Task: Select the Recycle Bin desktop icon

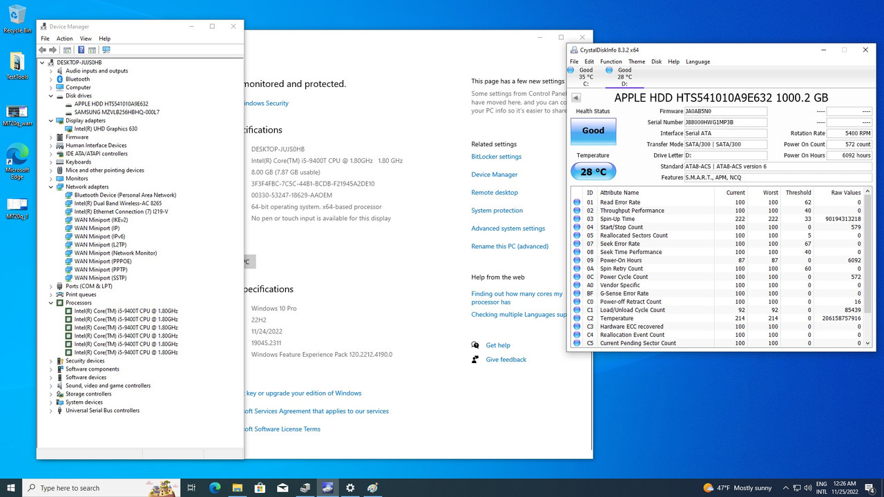Action: click(17, 19)
